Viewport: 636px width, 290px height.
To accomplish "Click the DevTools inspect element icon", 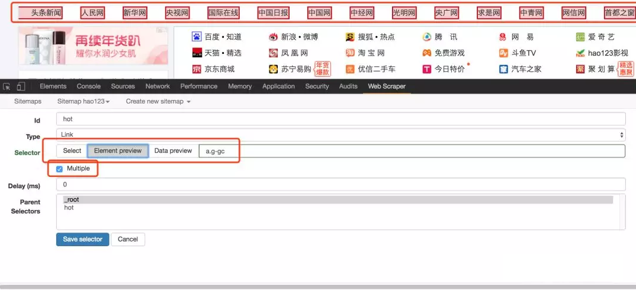I will pos(7,86).
